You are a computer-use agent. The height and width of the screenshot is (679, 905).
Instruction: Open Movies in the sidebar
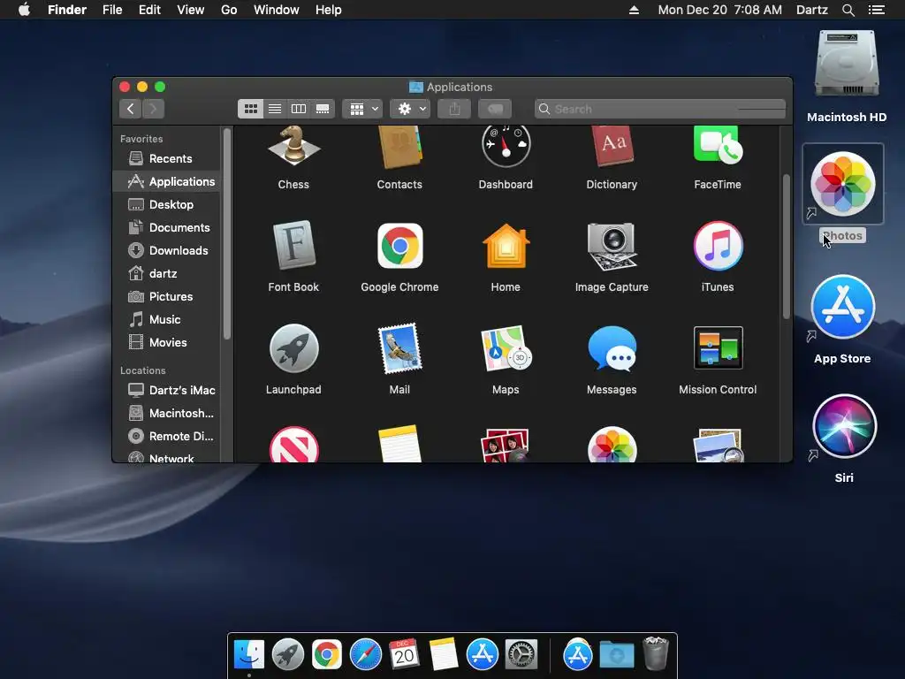pyautogui.click(x=166, y=342)
